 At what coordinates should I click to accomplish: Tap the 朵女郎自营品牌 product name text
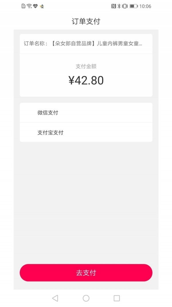[97, 44]
